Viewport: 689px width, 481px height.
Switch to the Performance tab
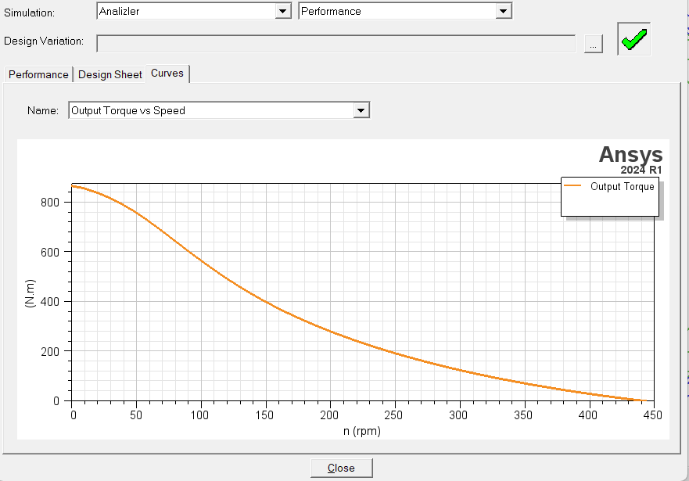pyautogui.click(x=38, y=74)
